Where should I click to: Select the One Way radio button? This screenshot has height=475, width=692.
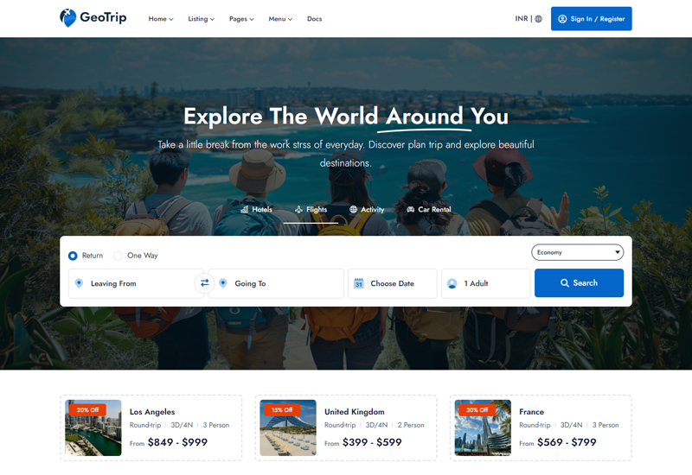(118, 256)
